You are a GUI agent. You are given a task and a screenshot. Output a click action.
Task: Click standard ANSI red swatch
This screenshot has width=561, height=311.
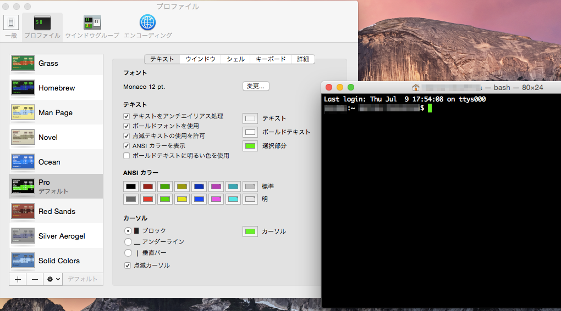(x=148, y=186)
